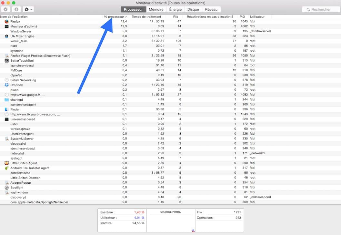The image size is (341, 235).
Task: Click the icon beside http://www.google.fr
Action: point(6,95)
